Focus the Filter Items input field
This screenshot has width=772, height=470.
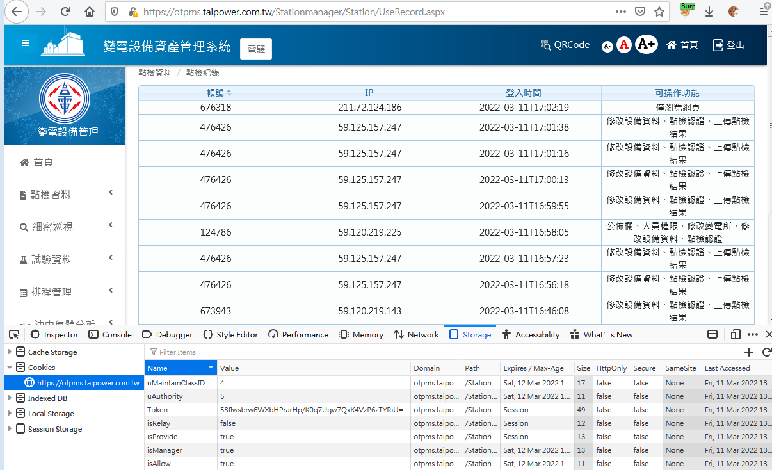(442, 352)
